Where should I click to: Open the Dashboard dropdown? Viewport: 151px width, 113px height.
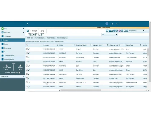(137, 31)
